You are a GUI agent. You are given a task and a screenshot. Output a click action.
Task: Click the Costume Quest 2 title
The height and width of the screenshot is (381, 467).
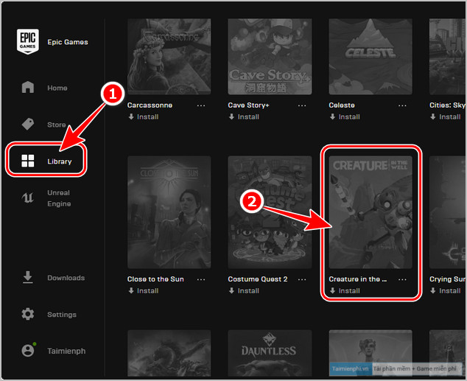(x=258, y=279)
